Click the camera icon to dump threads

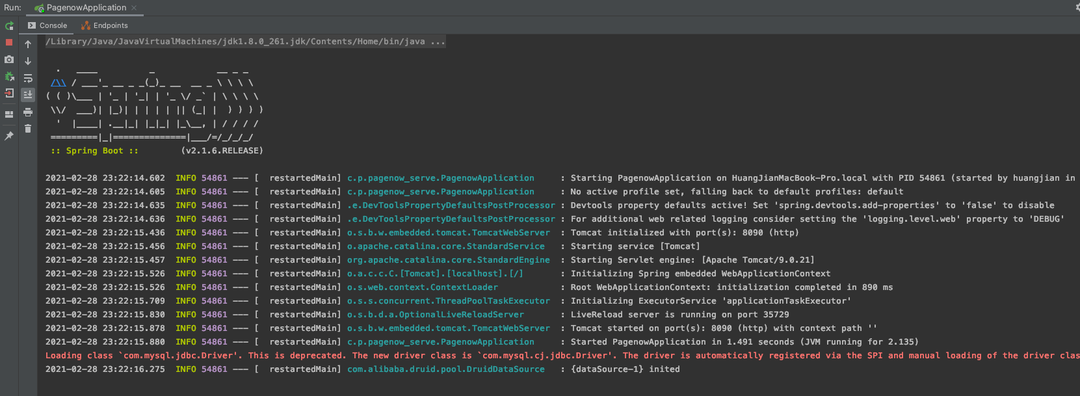click(x=9, y=59)
